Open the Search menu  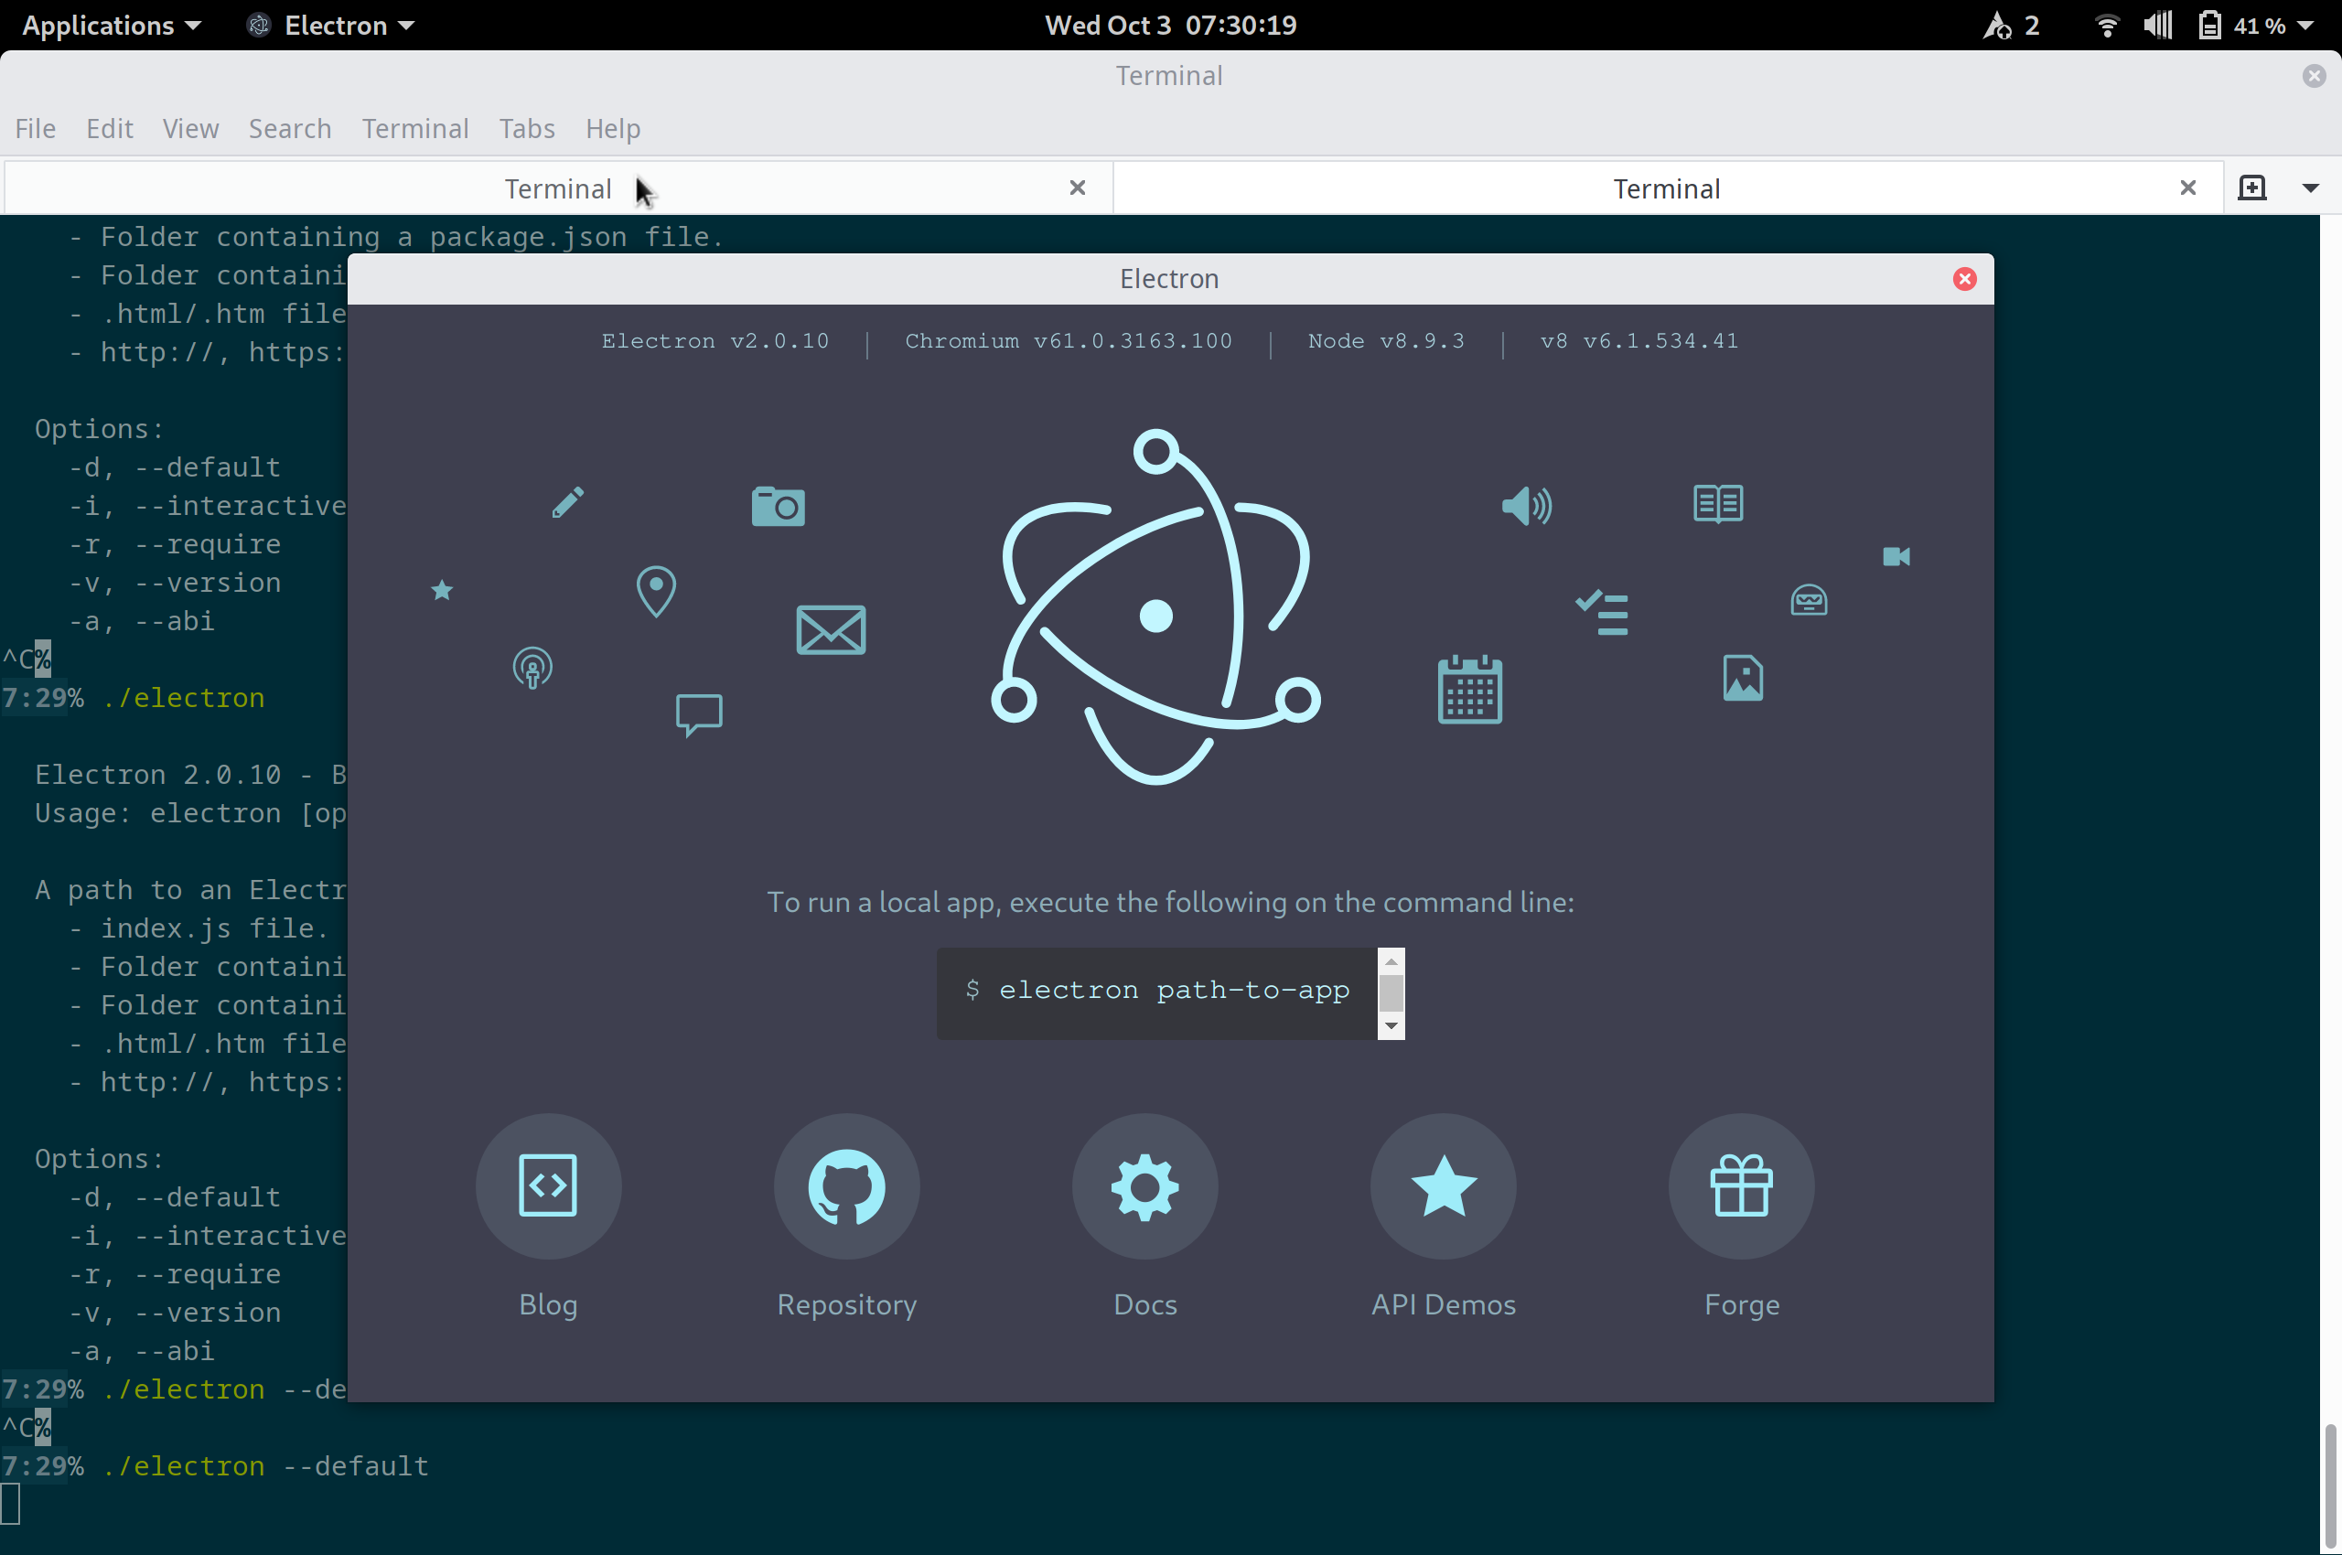point(290,129)
